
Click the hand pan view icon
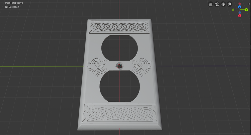223,4
